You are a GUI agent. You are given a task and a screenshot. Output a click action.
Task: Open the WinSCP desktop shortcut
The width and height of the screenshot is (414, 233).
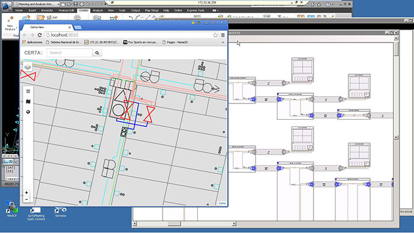(x=12, y=209)
